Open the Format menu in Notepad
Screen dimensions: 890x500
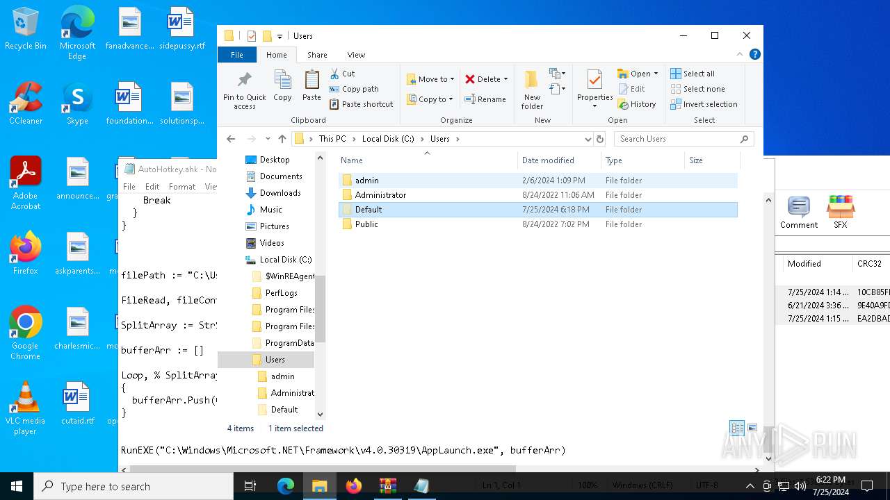click(182, 186)
